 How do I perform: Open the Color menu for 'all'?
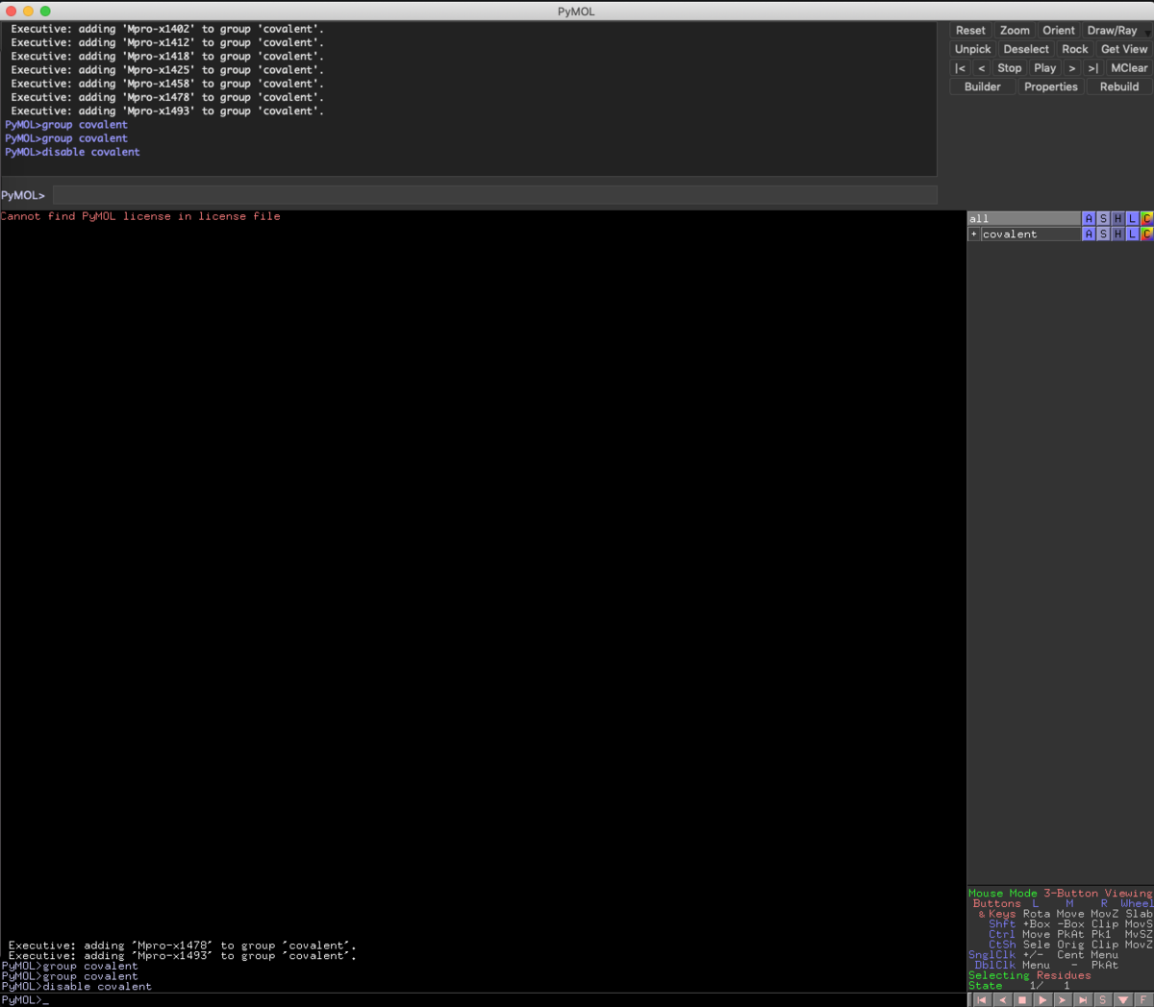click(x=1146, y=219)
